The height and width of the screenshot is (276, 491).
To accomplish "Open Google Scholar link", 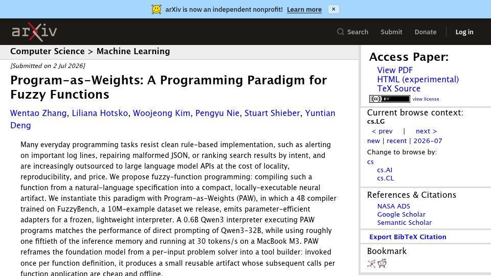I will (x=401, y=214).
